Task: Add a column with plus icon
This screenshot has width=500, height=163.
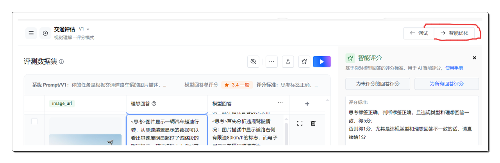Action: coord(307,104)
